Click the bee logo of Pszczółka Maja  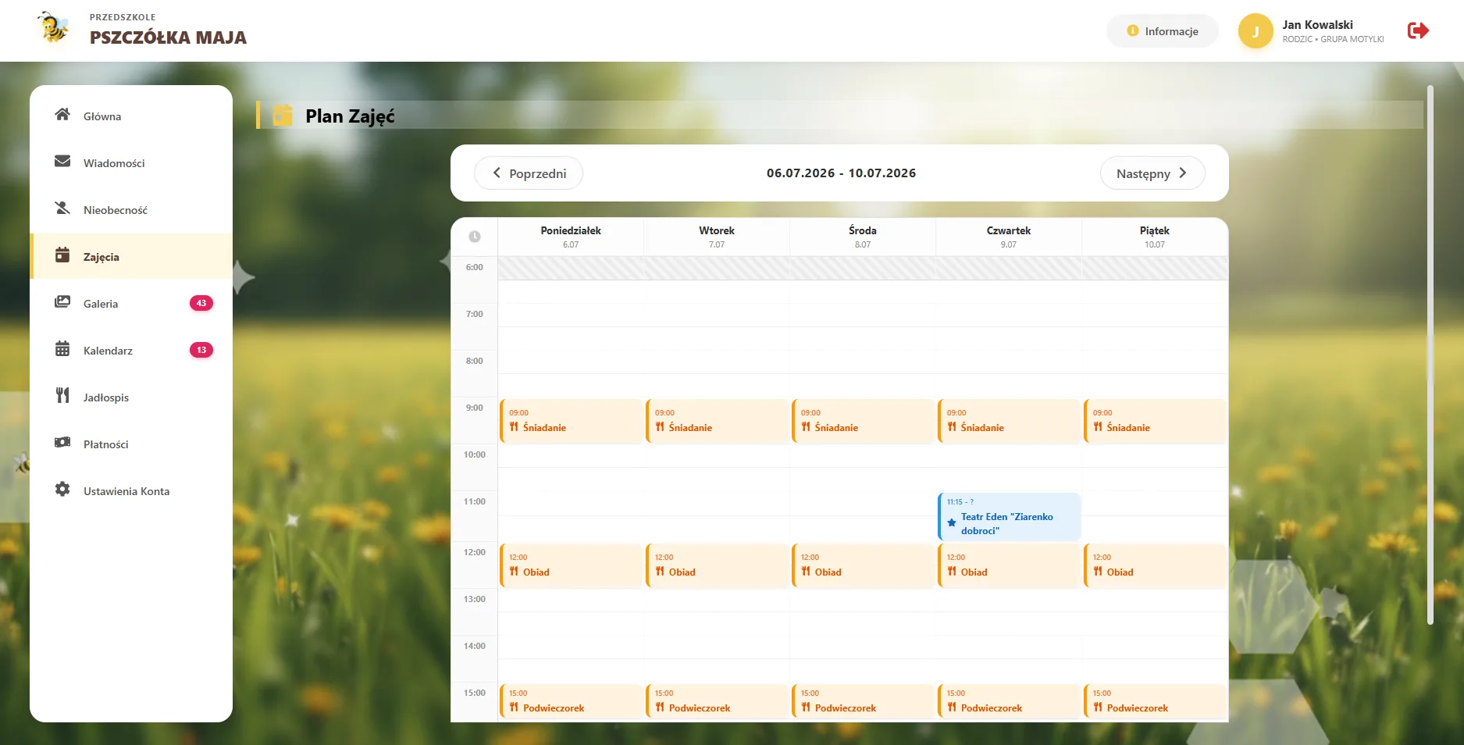pos(54,29)
